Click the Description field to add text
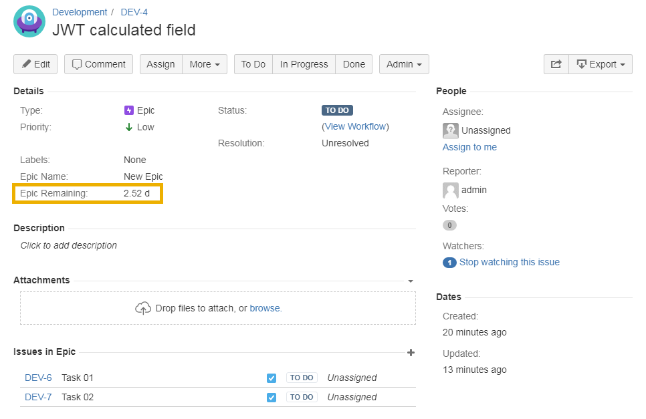The width and height of the screenshot is (646, 419). 69,245
